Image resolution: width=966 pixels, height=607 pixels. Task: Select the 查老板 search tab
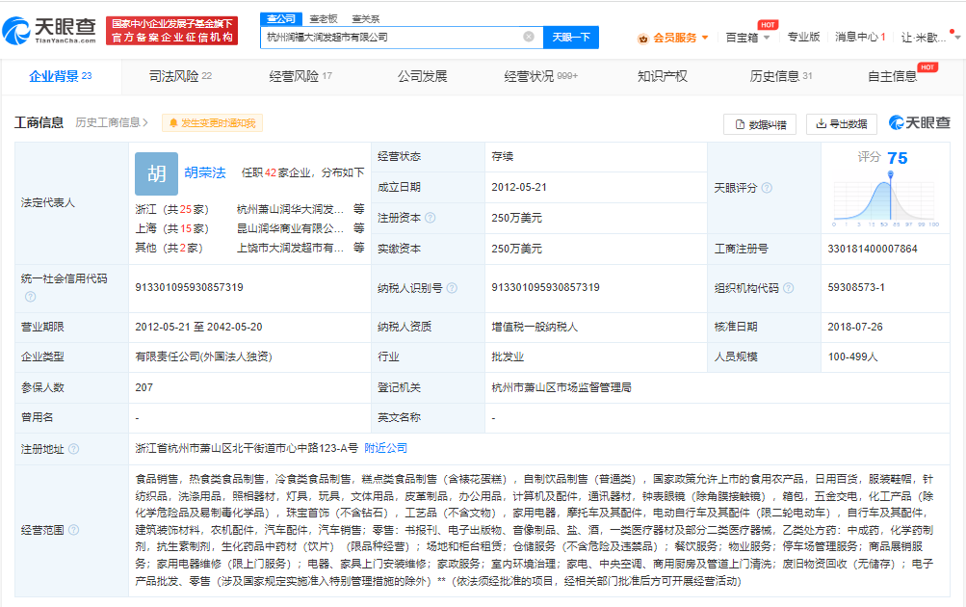click(x=324, y=19)
